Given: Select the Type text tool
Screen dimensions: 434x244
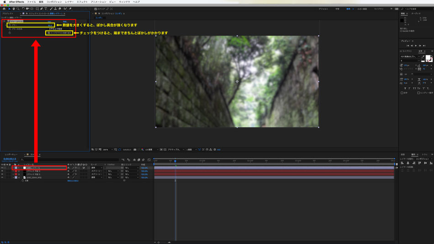Looking at the screenshot, I should (46, 9).
